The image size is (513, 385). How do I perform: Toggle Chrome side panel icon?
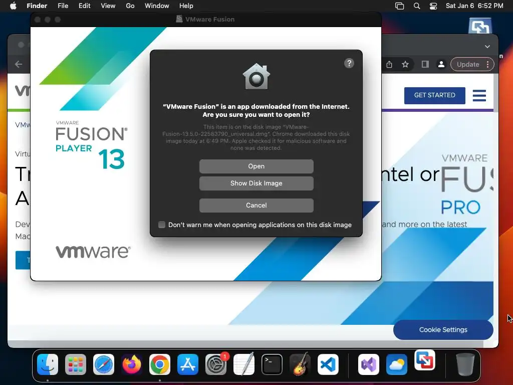[425, 65]
